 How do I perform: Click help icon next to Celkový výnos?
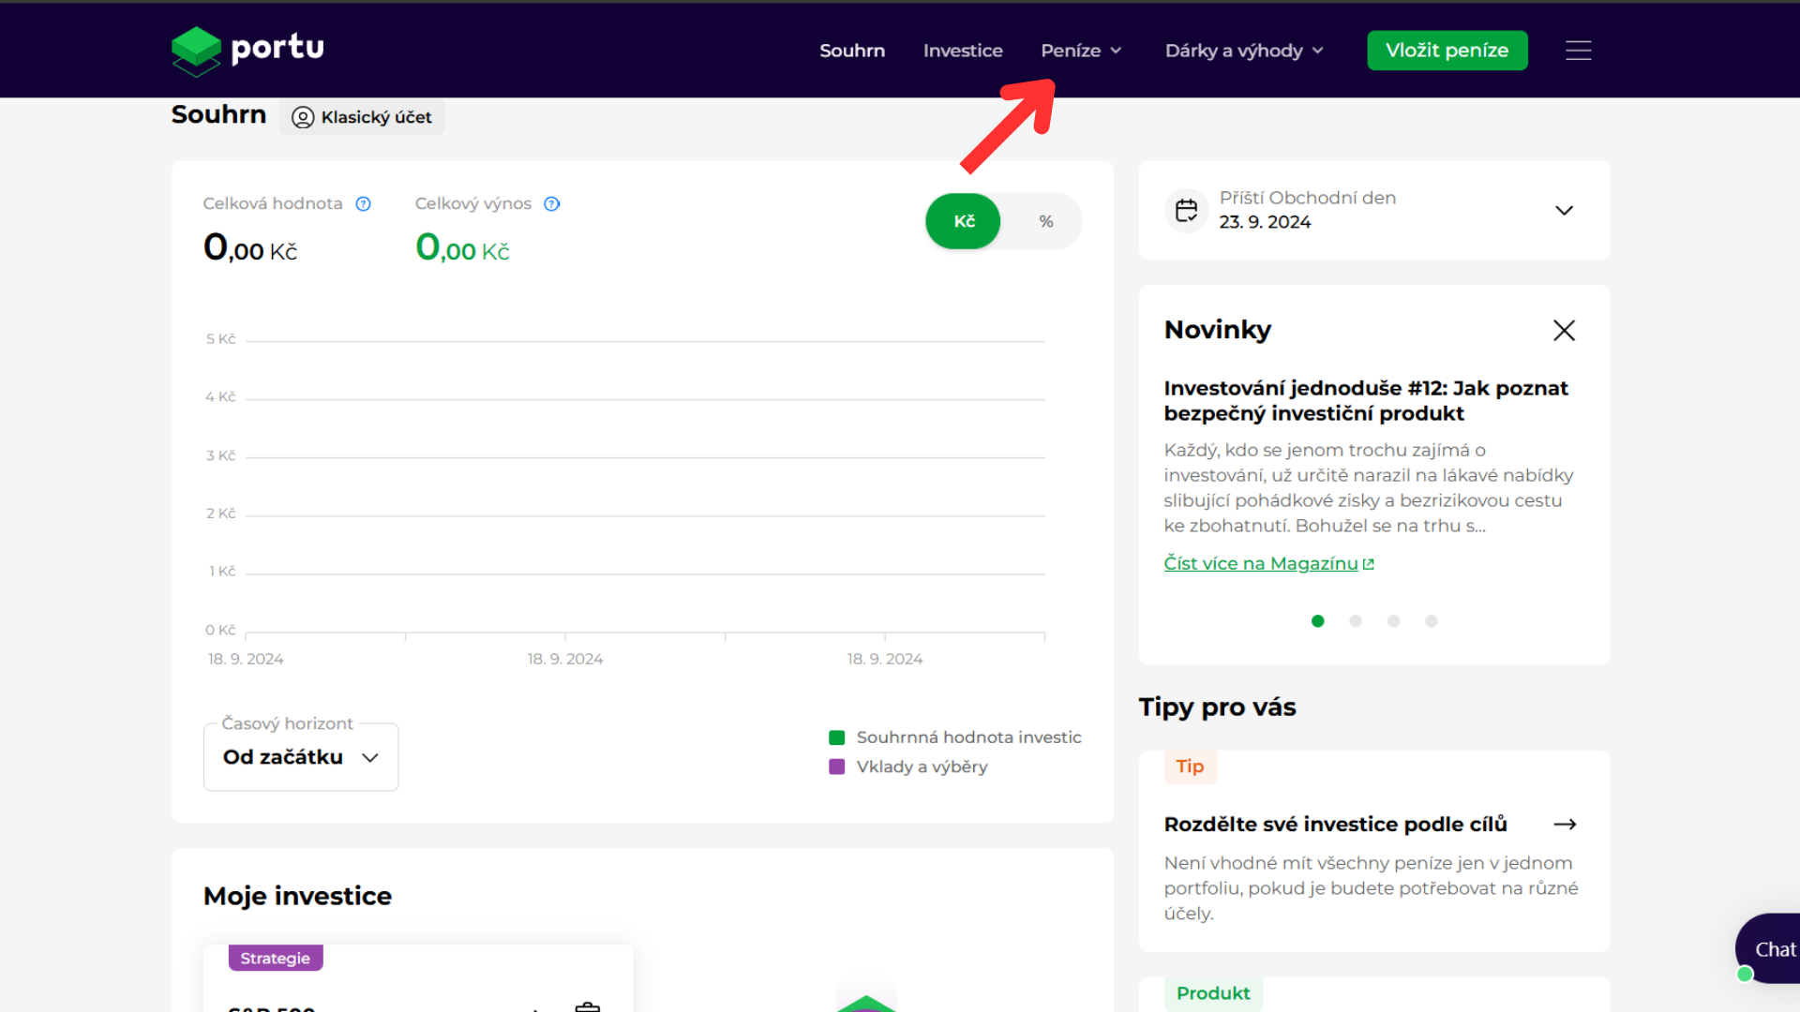552,204
